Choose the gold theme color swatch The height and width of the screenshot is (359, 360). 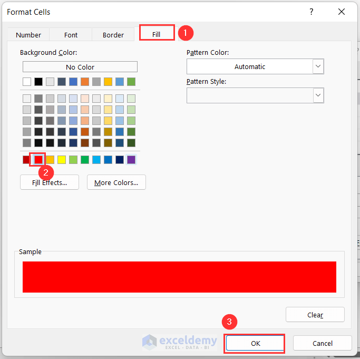[x=108, y=82]
